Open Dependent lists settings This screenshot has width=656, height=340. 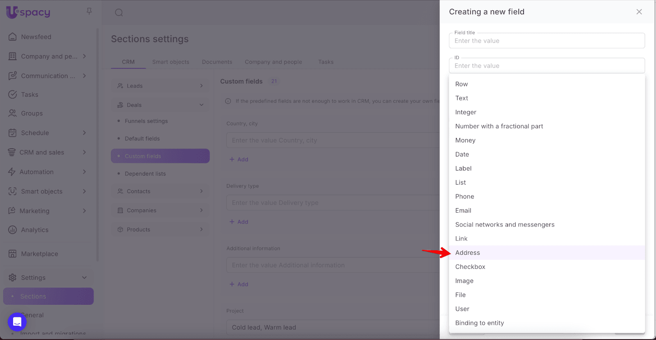click(145, 174)
